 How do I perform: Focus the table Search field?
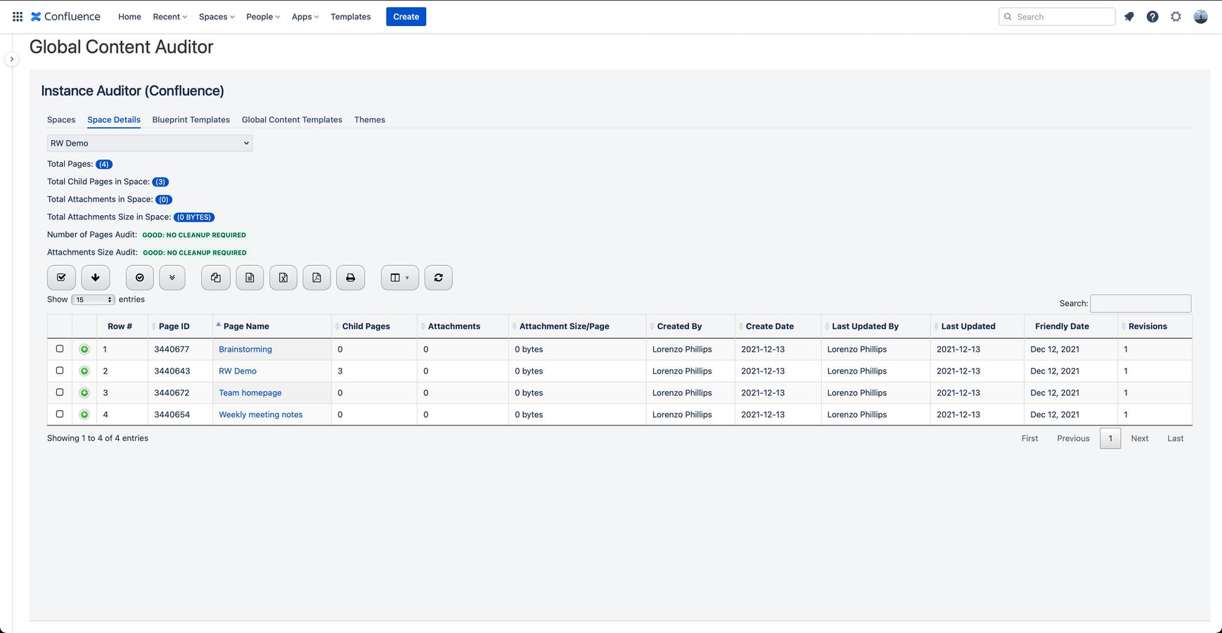click(1140, 303)
